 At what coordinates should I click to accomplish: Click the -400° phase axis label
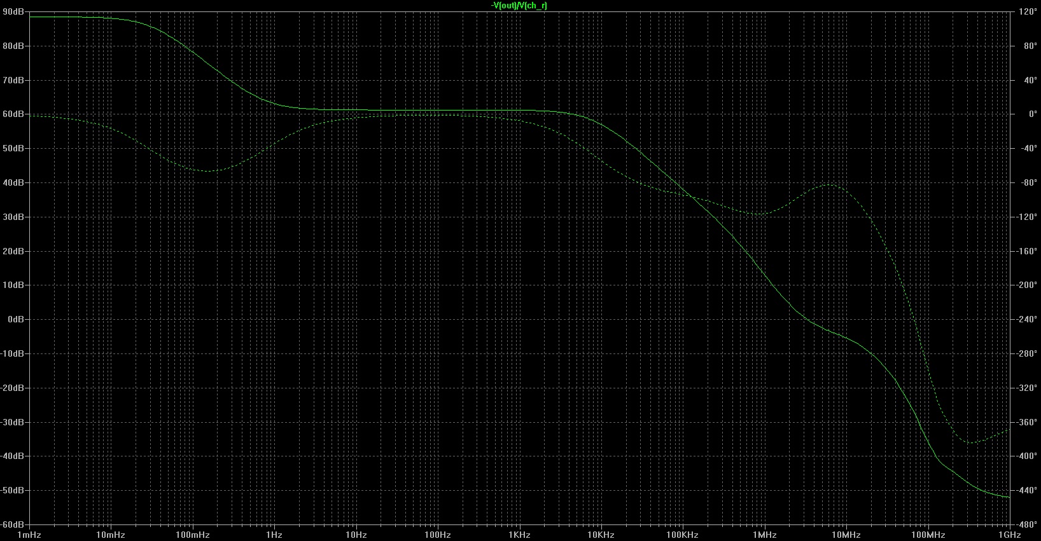tap(1026, 456)
